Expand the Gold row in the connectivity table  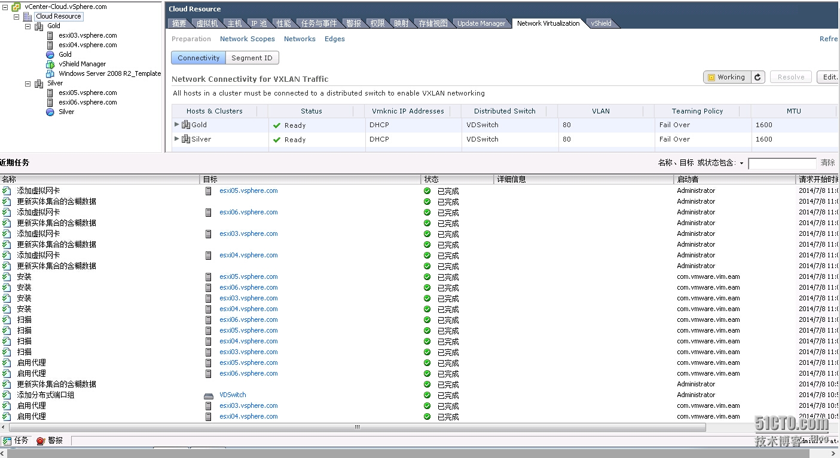[x=176, y=124]
